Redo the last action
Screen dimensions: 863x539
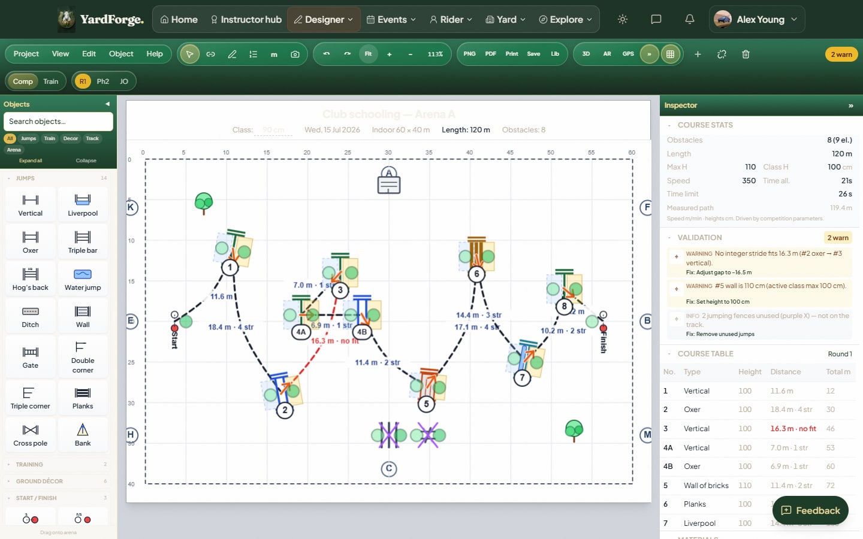pyautogui.click(x=347, y=54)
